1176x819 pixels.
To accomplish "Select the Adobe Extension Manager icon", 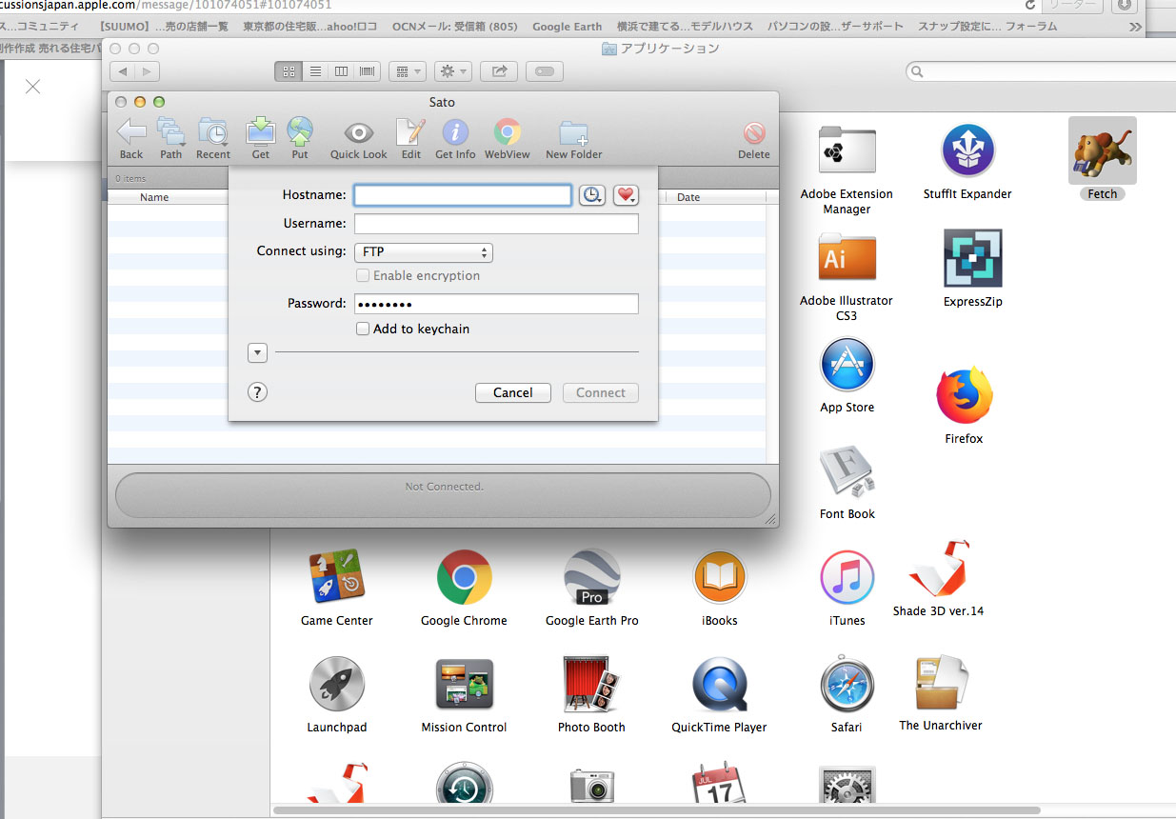I will 847,150.
